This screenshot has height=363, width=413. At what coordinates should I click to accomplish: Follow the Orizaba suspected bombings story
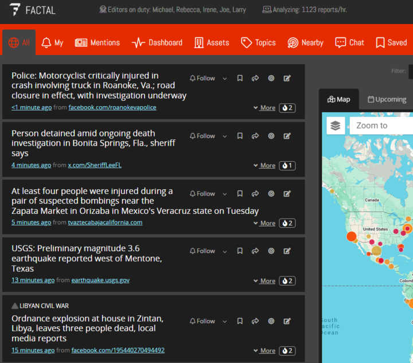202,193
